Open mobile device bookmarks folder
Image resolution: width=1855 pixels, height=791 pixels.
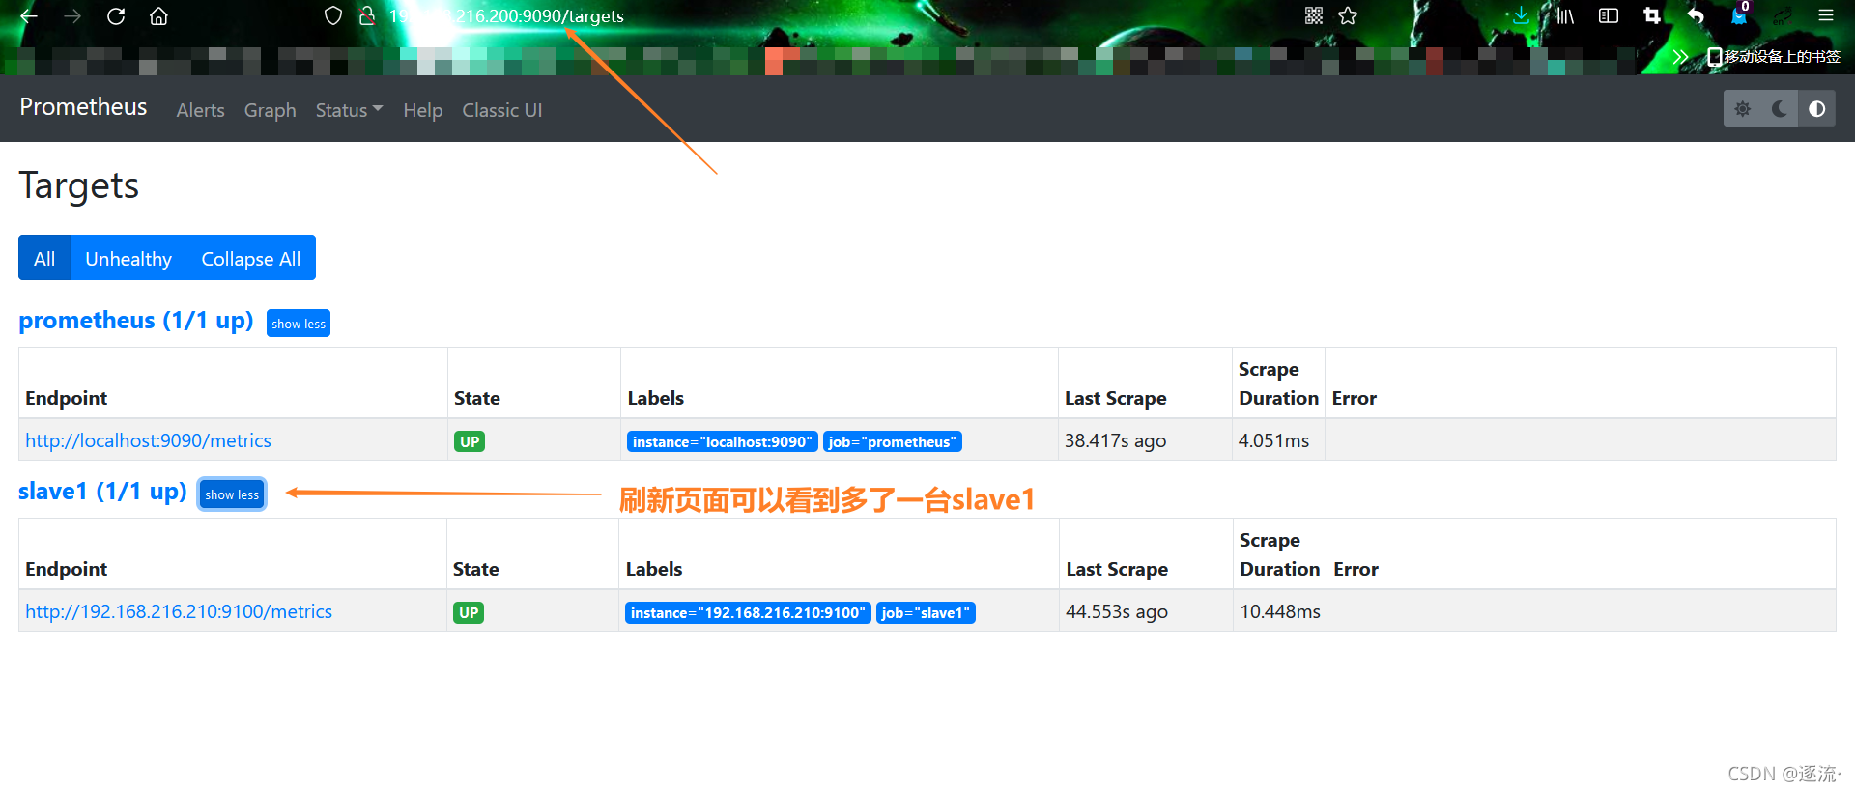tap(1774, 57)
